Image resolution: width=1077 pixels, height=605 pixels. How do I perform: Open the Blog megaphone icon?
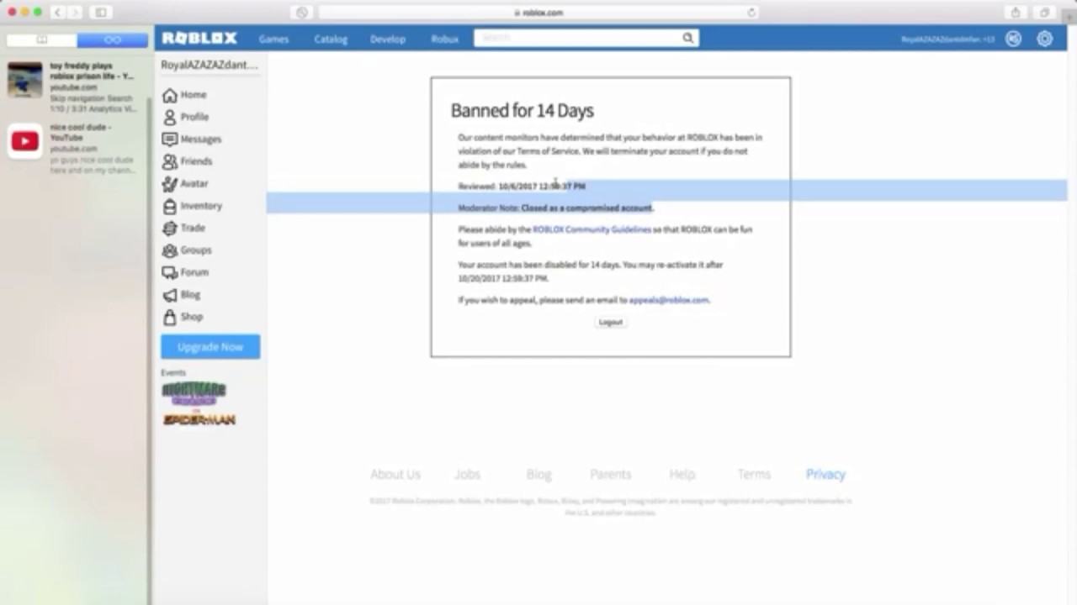pyautogui.click(x=170, y=295)
